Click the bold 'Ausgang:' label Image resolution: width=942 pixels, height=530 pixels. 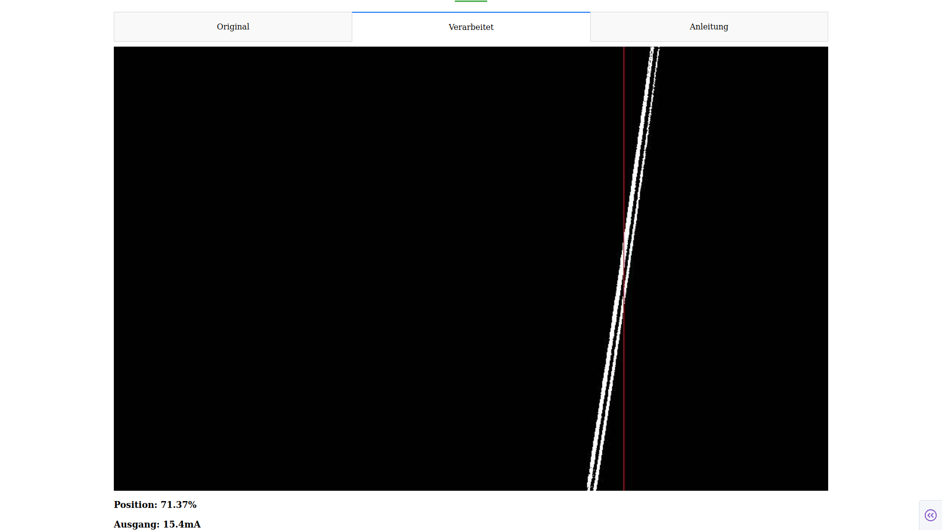pyautogui.click(x=136, y=524)
